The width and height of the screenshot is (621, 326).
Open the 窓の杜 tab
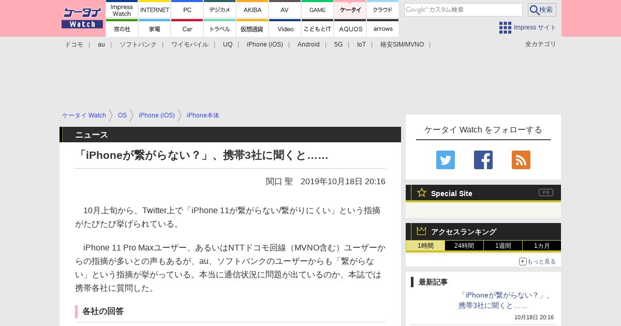click(x=122, y=28)
